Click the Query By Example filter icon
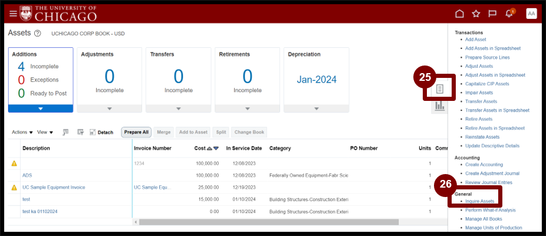546x236 pixels. click(80, 132)
